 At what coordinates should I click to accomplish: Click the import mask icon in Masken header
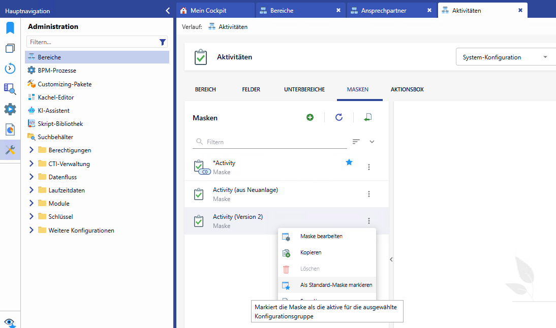coord(368,117)
